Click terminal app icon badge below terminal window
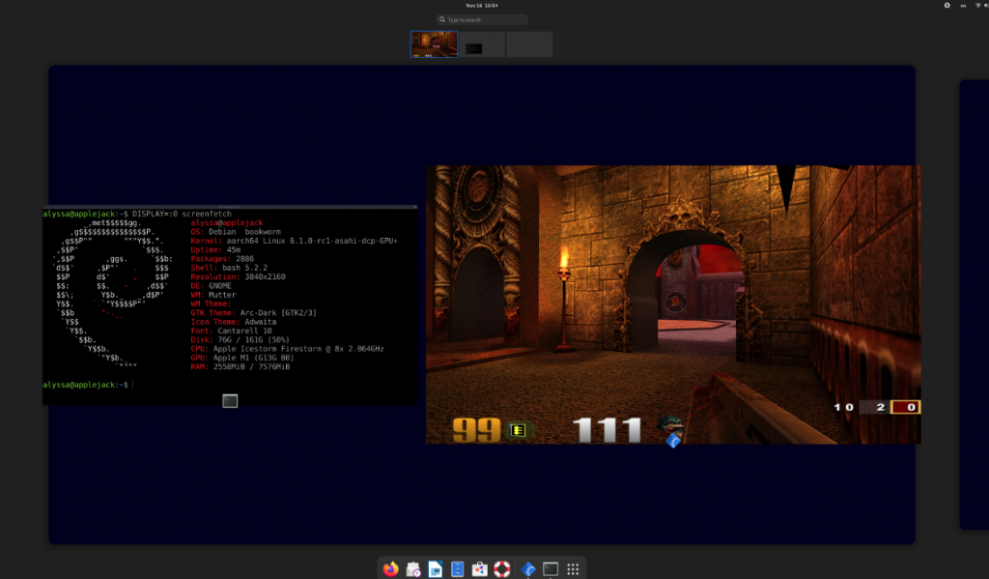 [x=230, y=401]
